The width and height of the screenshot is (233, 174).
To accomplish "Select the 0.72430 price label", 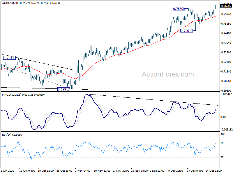I will click(9, 58).
